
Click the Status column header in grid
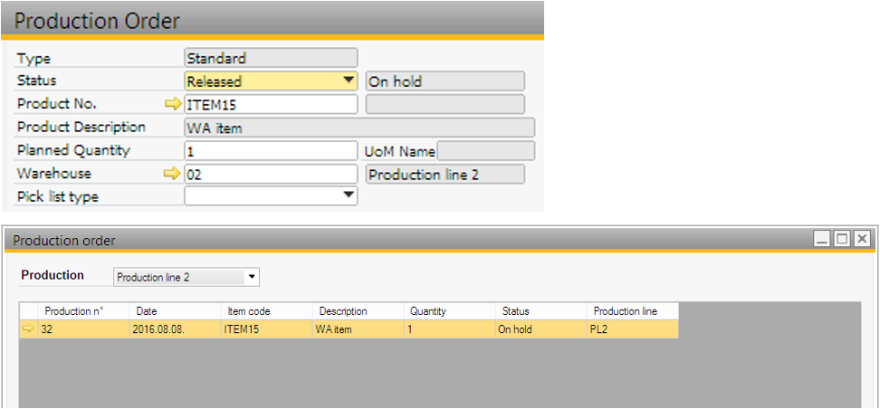point(540,311)
